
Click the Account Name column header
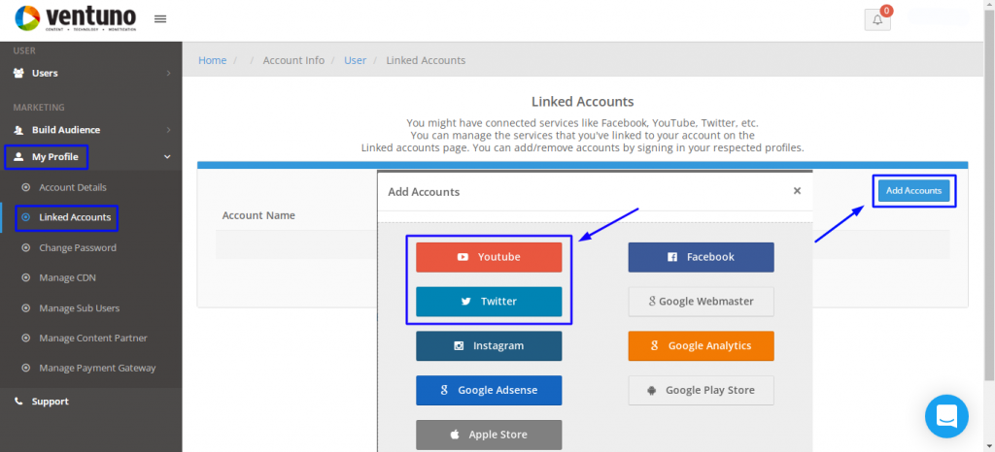pos(258,215)
